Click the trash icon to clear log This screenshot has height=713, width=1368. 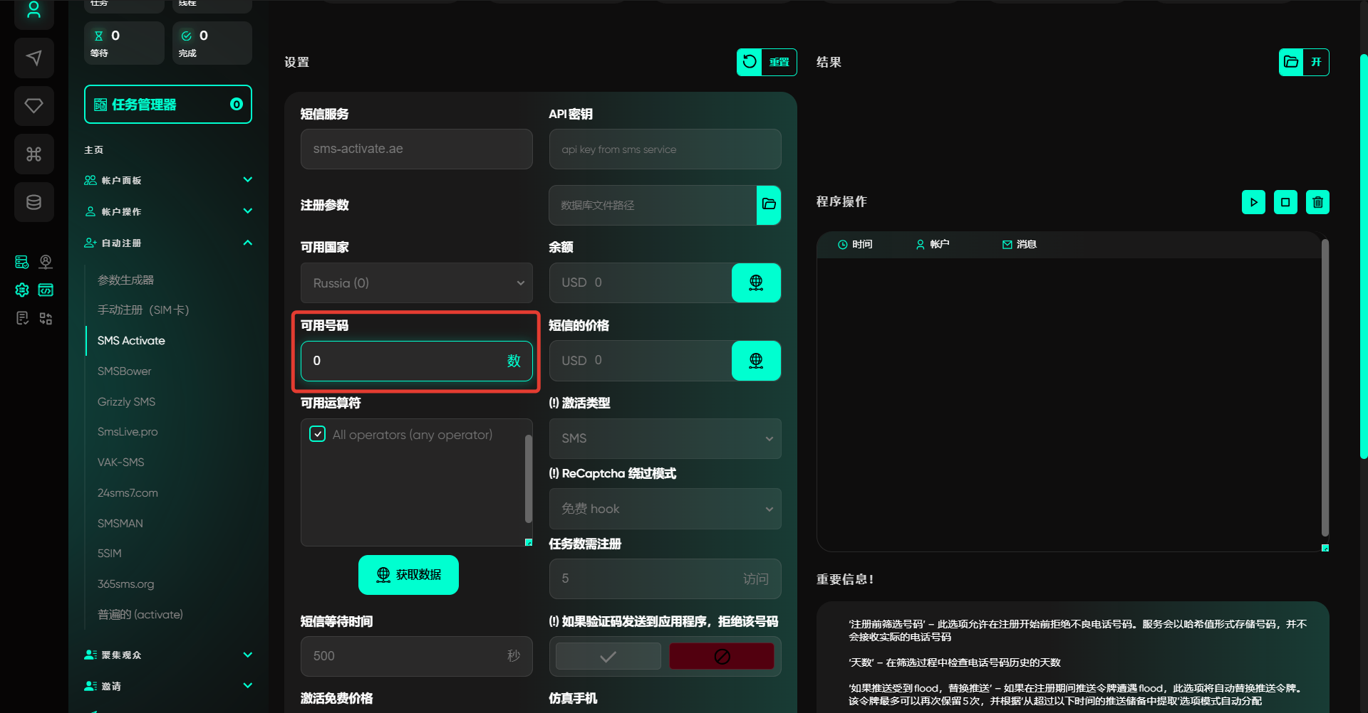[x=1317, y=202]
